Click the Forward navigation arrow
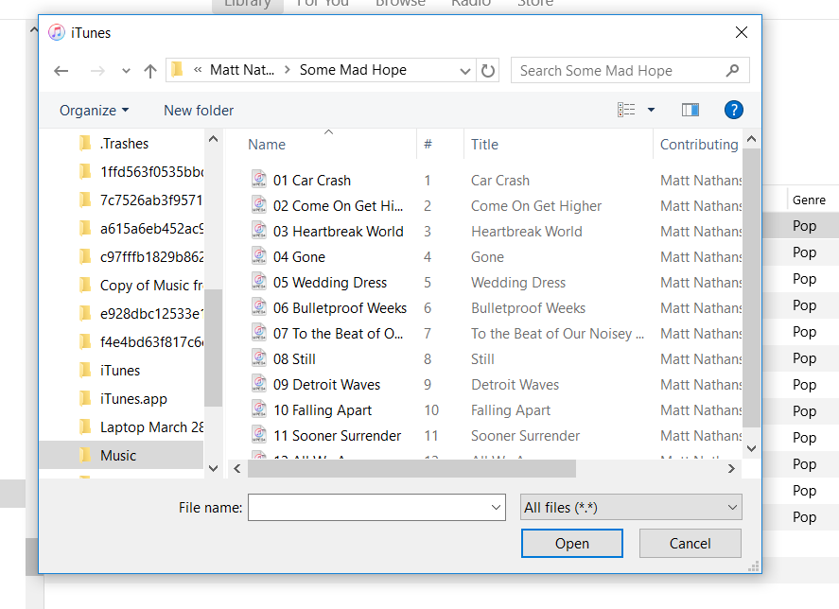 coord(97,71)
